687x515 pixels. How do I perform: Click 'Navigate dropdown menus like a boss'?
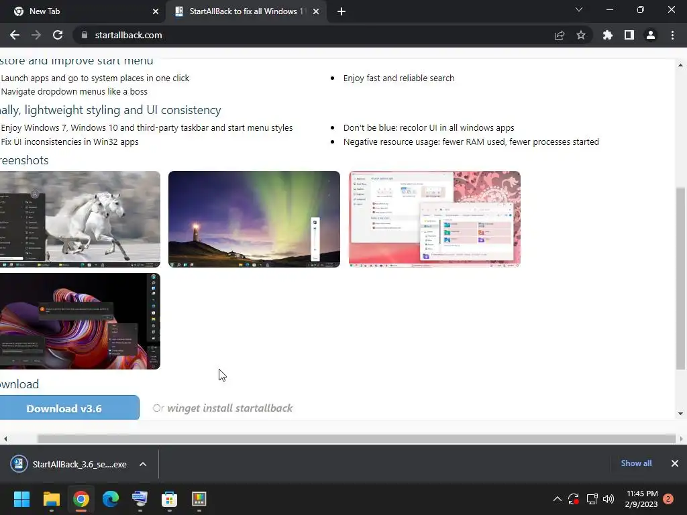click(74, 91)
